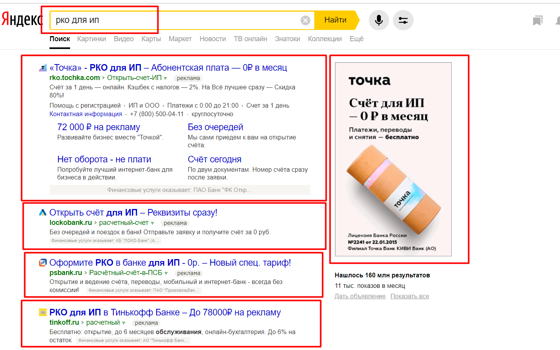Viewport: 560px width, 350px height.
Task: Click the Точка favicon beside first ad
Action: pos(43,68)
